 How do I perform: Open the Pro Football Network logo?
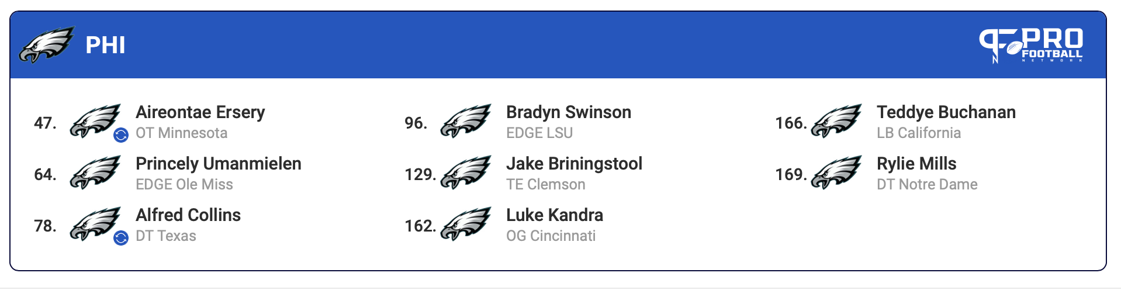pos(1031,45)
